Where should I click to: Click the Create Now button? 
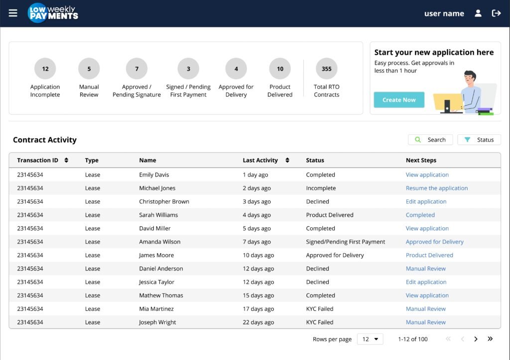pyautogui.click(x=399, y=100)
